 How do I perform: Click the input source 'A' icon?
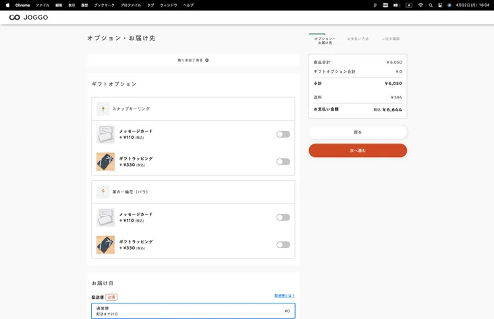(409, 5)
